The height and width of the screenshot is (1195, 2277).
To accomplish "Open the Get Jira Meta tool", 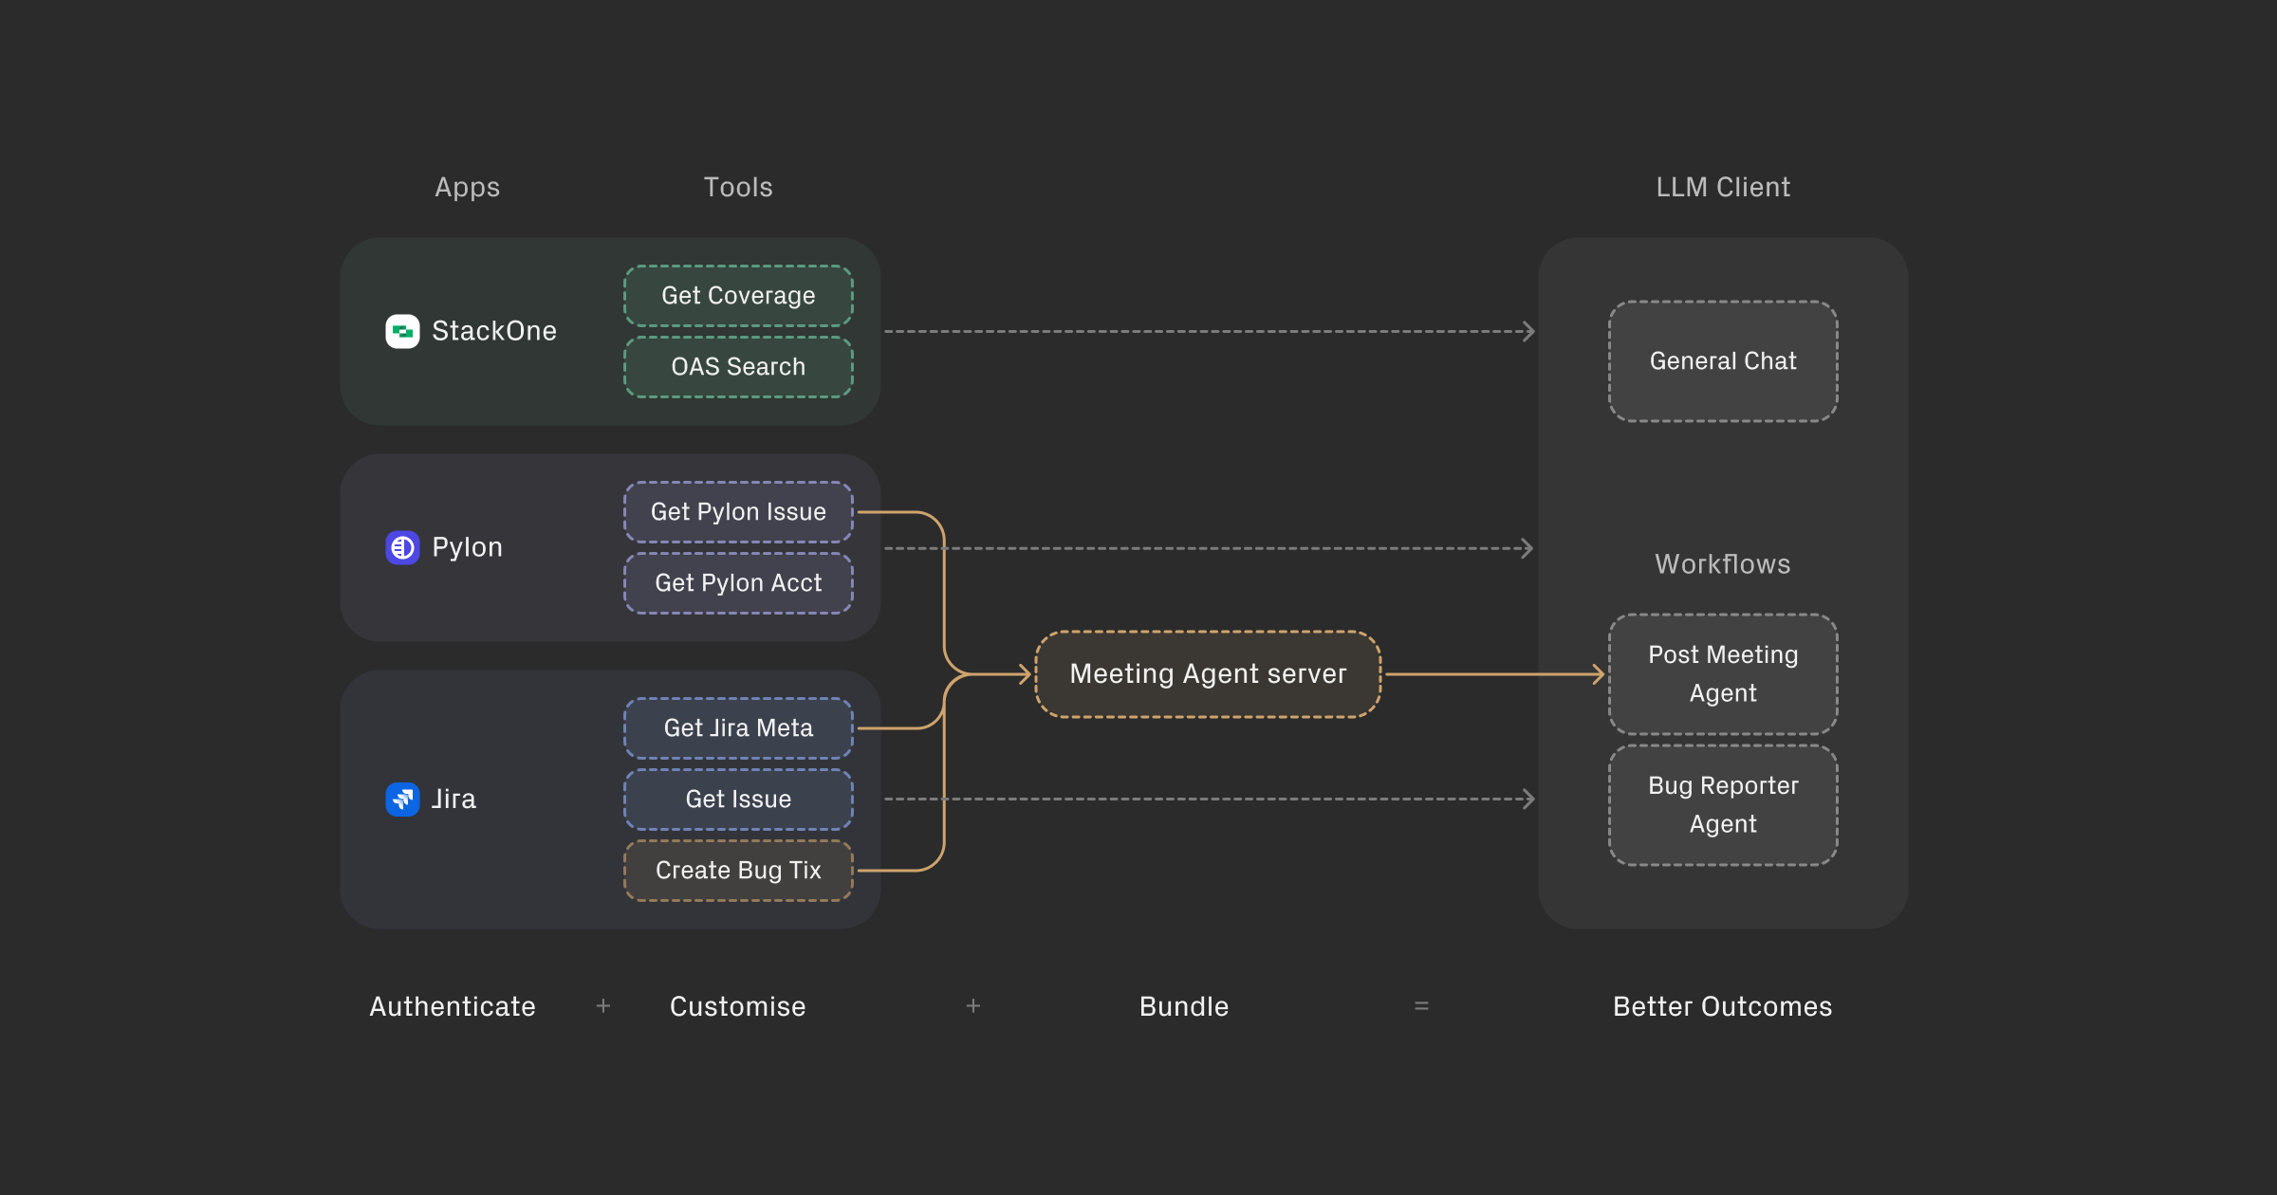I will 738,727.
